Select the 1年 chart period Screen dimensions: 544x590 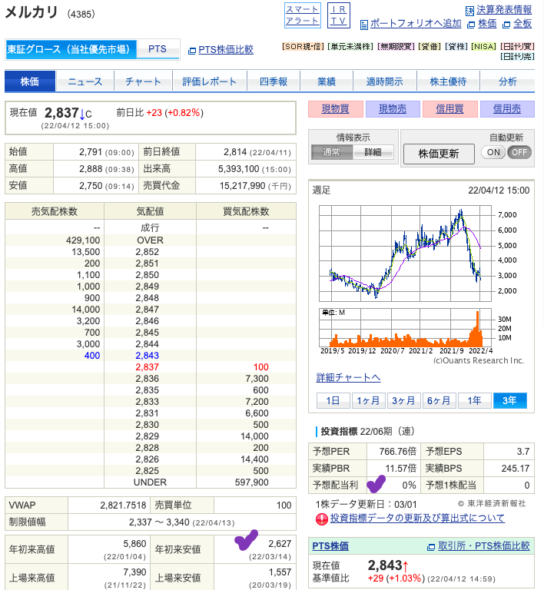point(474,400)
